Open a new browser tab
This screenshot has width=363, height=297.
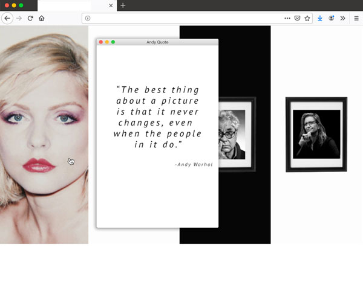coord(123,5)
